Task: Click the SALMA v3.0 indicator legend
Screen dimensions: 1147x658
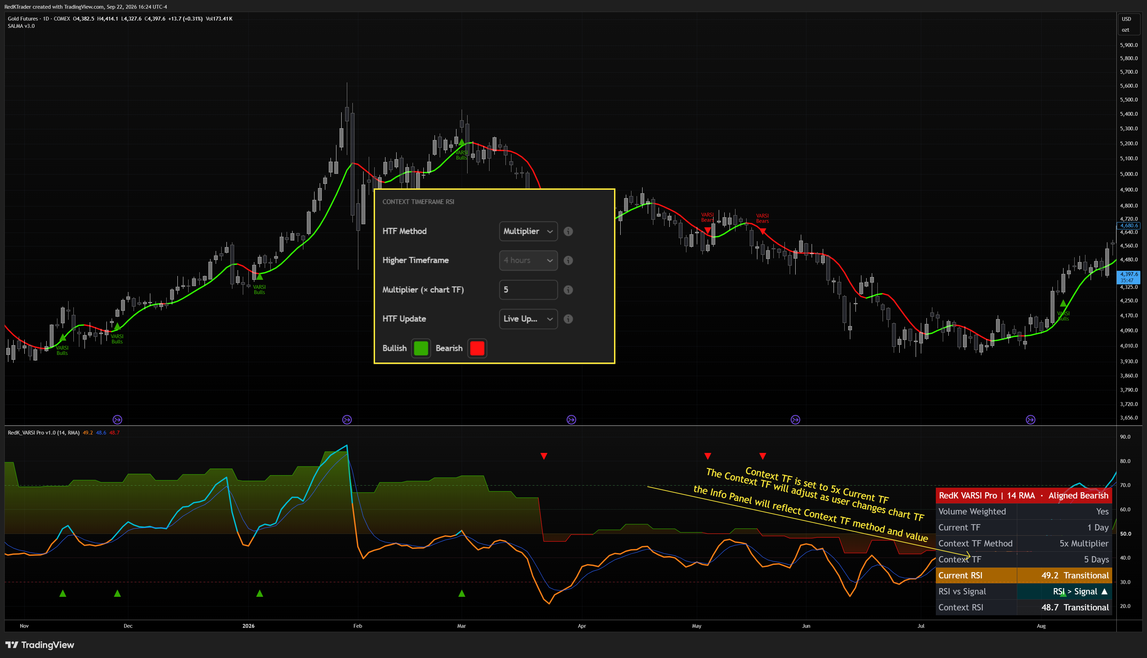Action: click(x=21, y=26)
